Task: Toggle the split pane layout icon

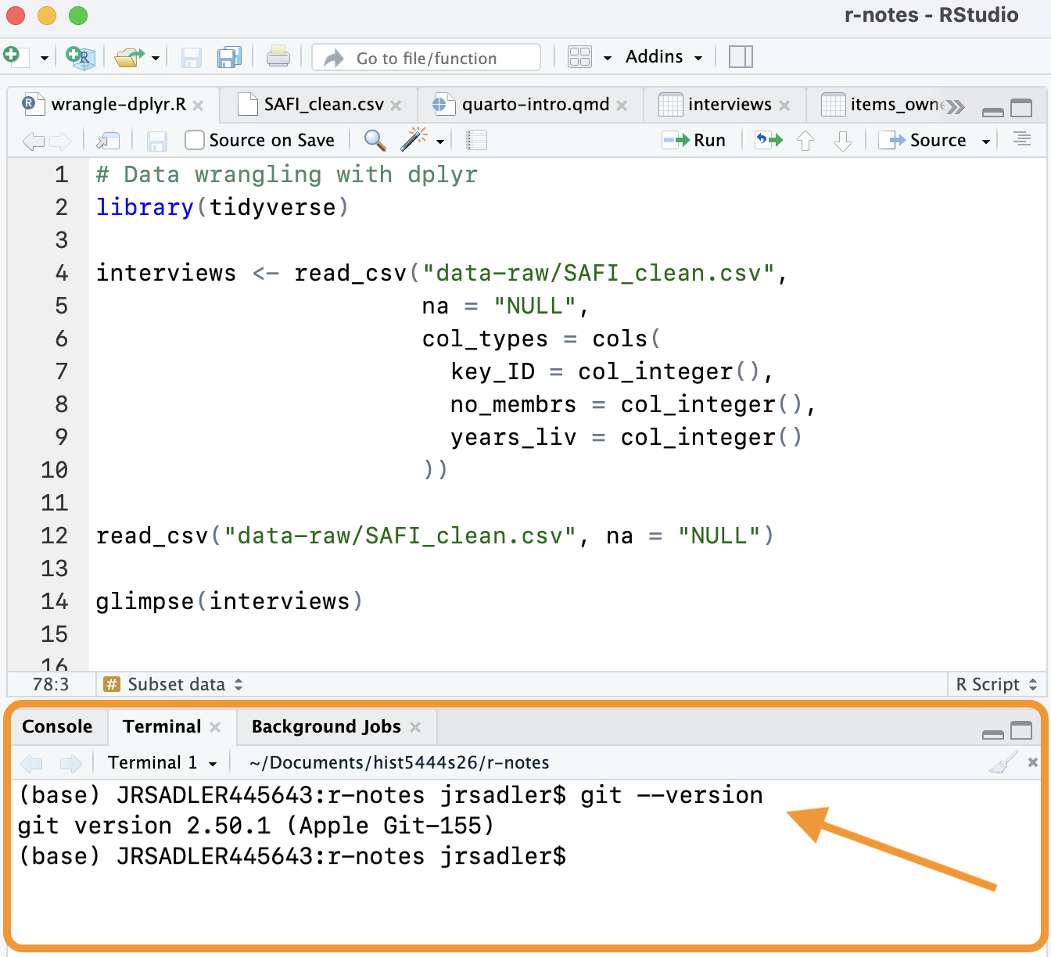Action: coord(740,56)
